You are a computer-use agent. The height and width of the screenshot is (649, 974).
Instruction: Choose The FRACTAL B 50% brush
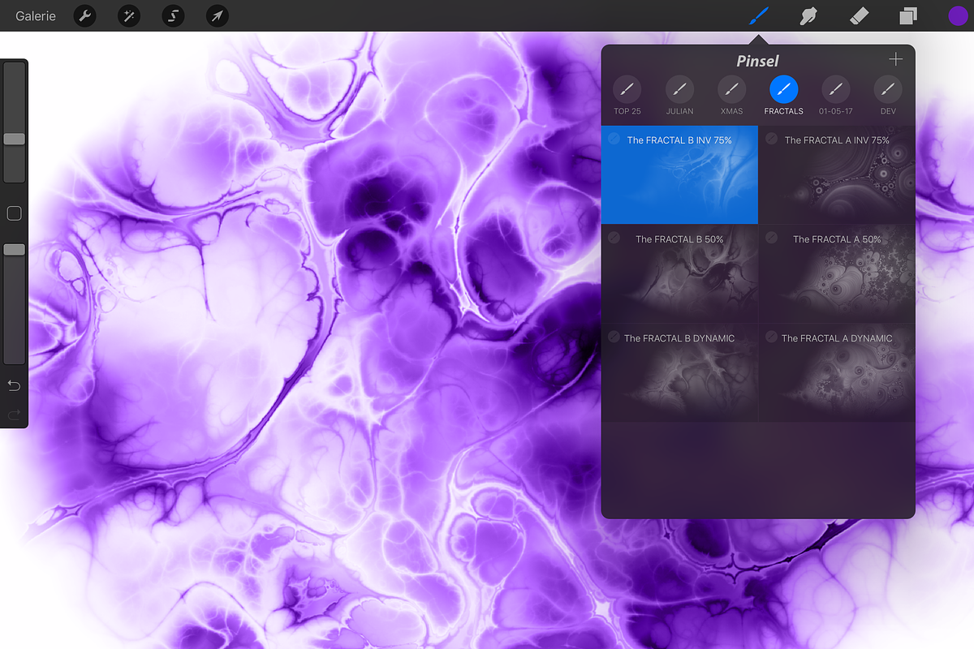679,273
